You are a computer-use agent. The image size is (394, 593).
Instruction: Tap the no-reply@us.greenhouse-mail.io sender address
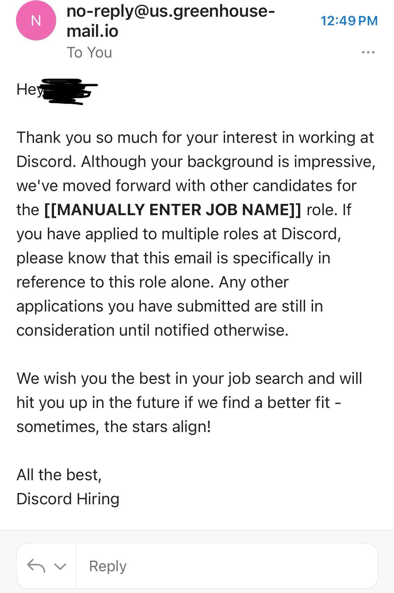[170, 21]
